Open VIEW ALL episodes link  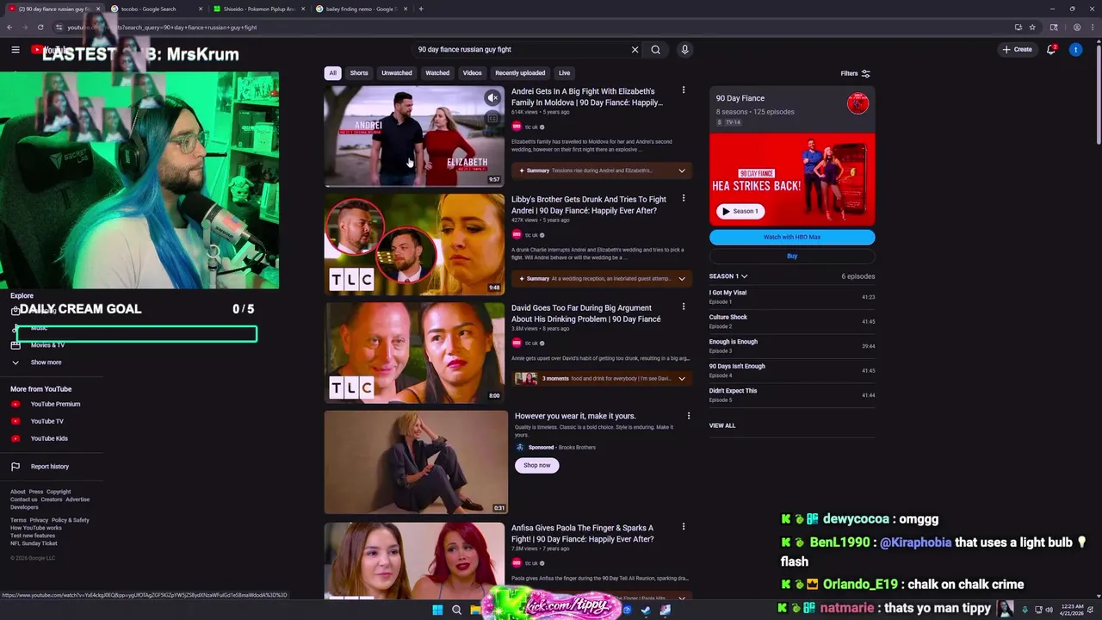click(x=722, y=425)
